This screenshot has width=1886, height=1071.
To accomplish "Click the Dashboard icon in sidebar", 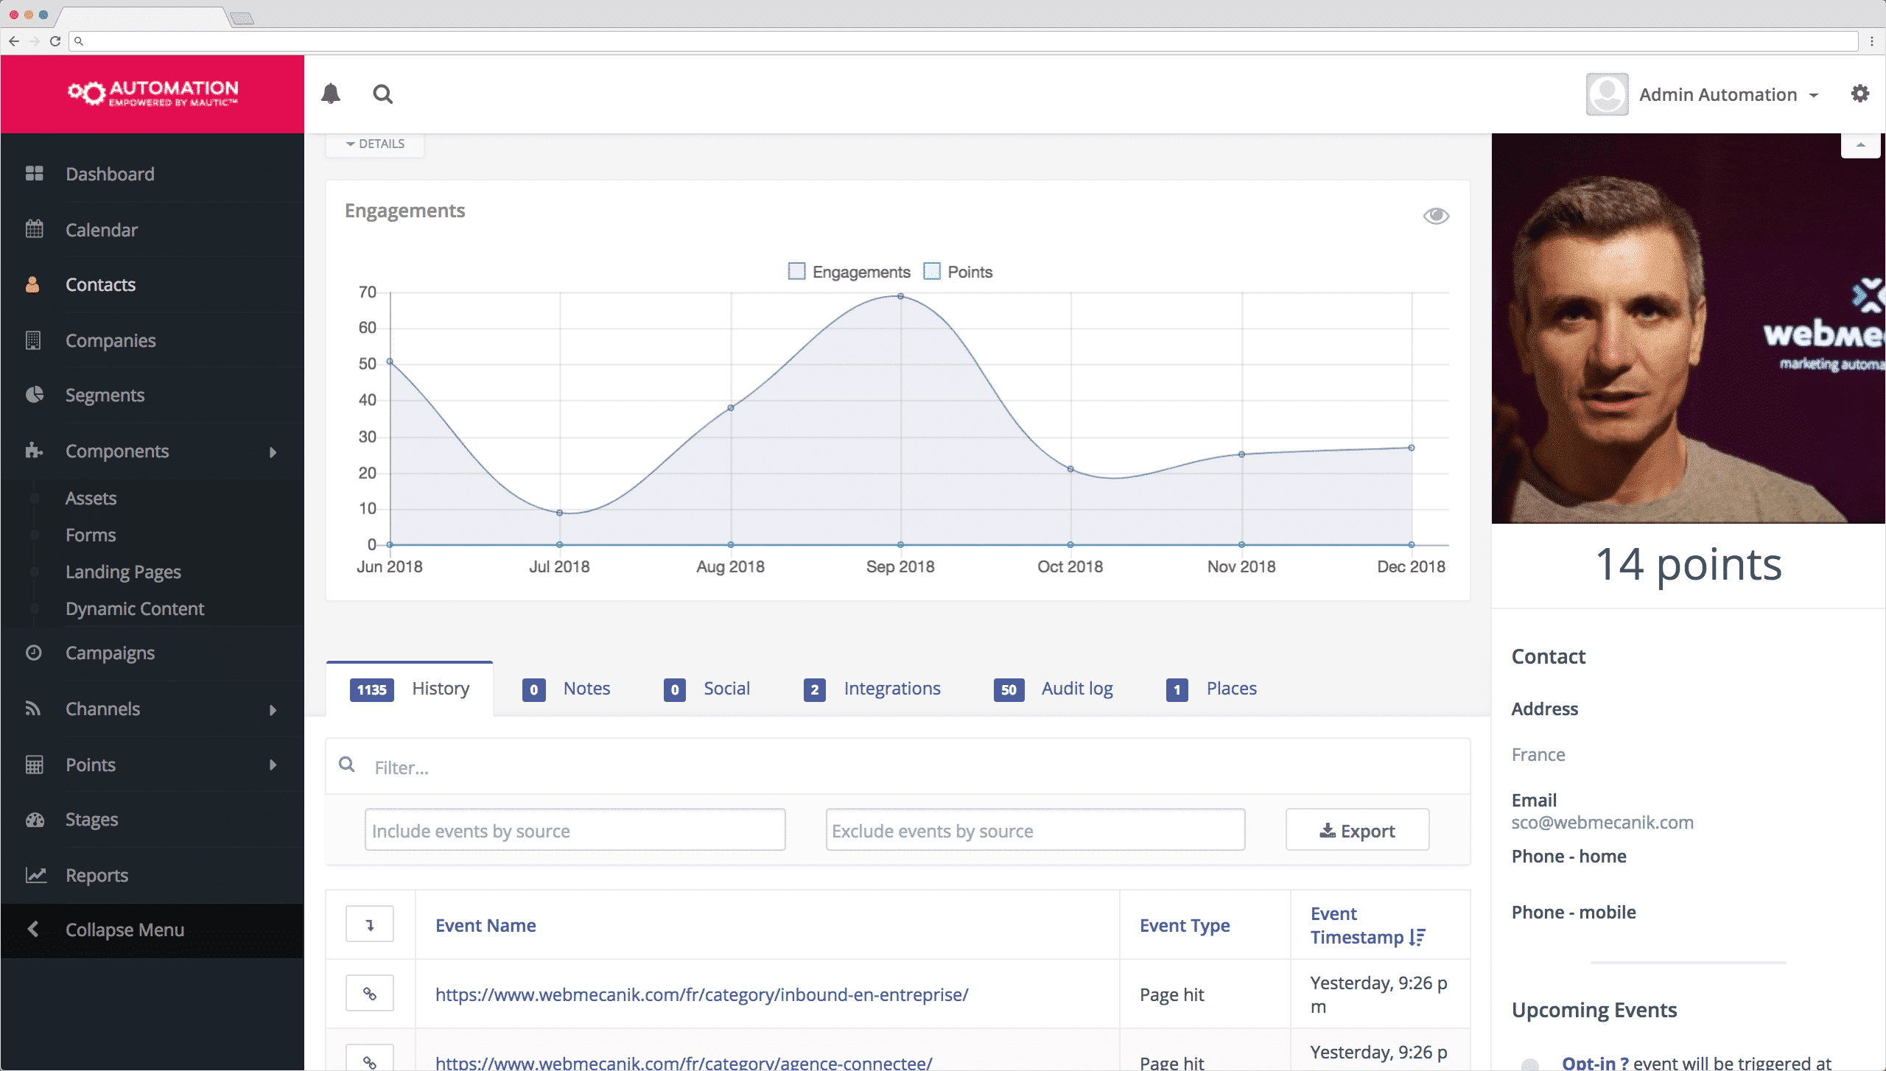I will point(35,174).
